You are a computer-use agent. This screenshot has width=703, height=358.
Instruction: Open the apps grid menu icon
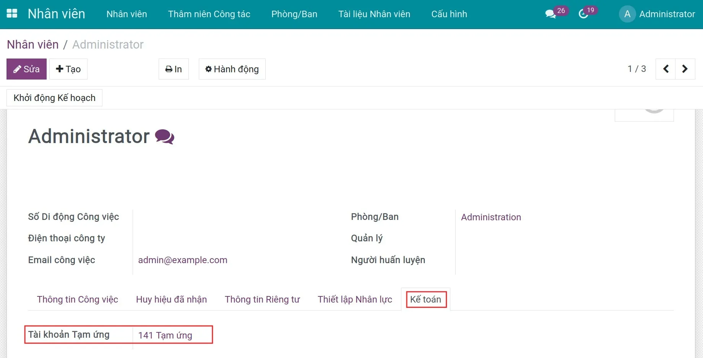point(12,14)
